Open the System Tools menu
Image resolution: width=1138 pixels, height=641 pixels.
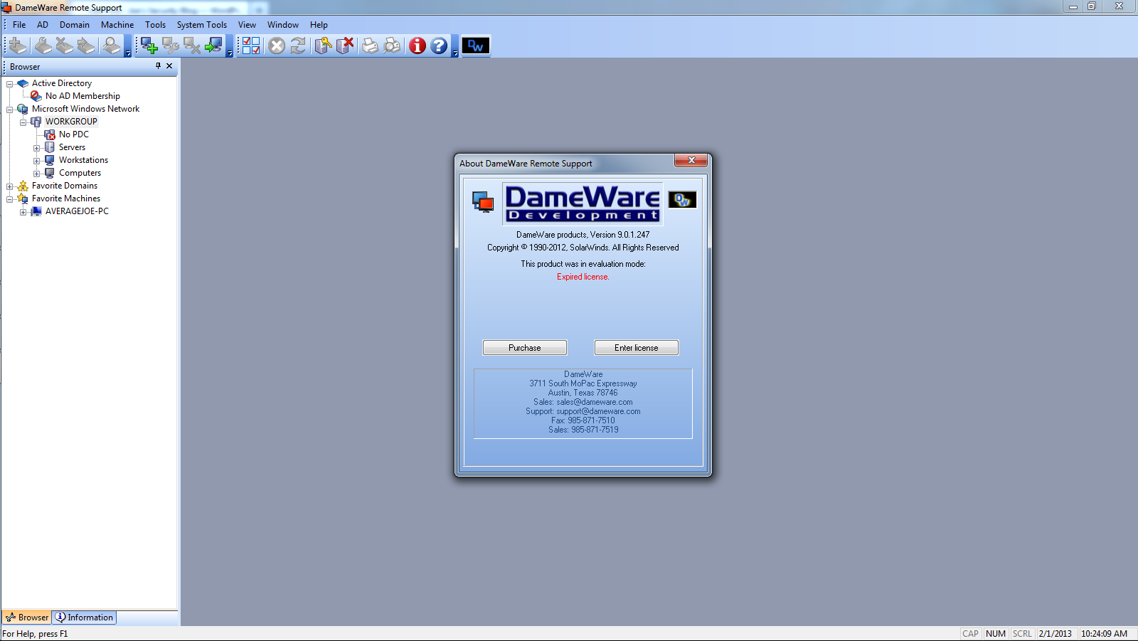(x=202, y=25)
